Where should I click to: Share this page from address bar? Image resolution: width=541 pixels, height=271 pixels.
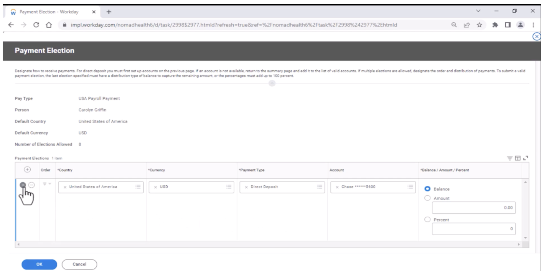[467, 25]
